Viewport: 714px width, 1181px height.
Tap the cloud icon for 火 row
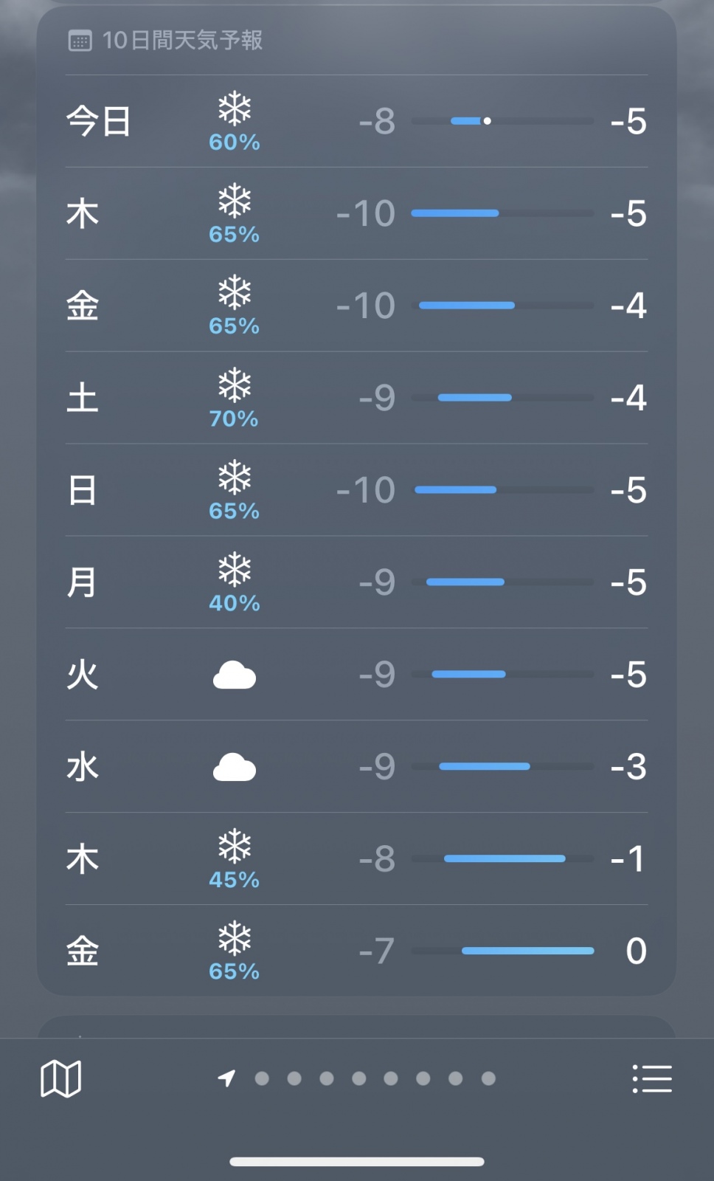235,675
